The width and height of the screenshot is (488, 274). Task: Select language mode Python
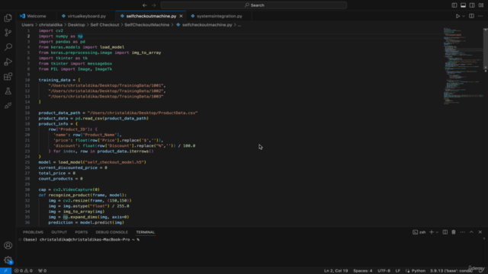point(419,271)
